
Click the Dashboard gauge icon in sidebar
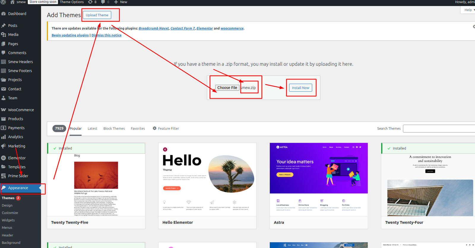(4, 14)
